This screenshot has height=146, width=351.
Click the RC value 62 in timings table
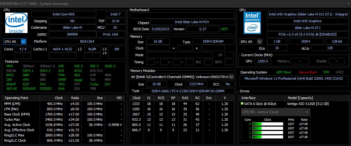coord(197,104)
